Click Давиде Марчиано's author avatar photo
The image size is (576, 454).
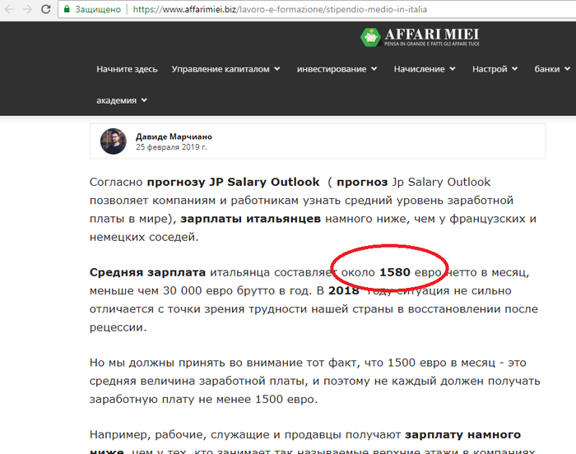114,141
